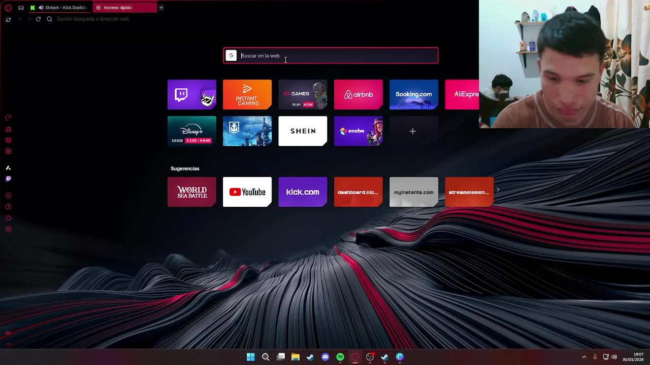Add a new speed dial site
The image size is (650, 365).
click(x=413, y=131)
